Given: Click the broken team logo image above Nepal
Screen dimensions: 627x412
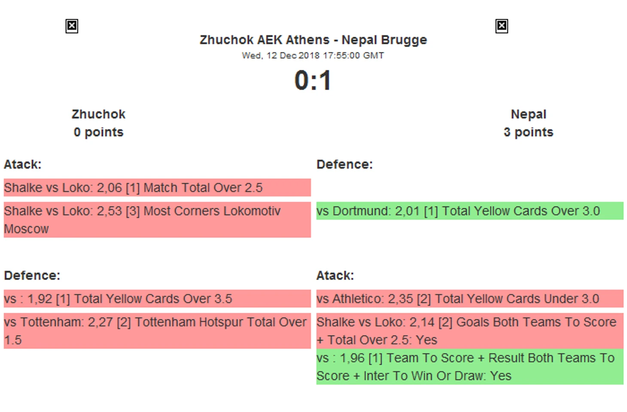Looking at the screenshot, I should click(x=502, y=26).
